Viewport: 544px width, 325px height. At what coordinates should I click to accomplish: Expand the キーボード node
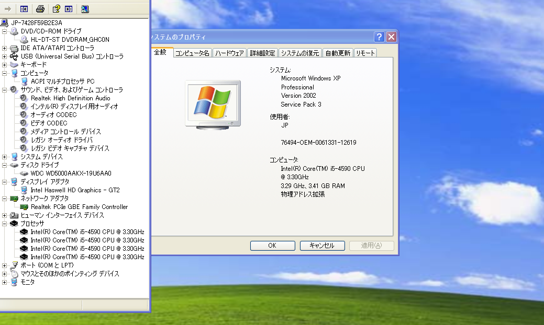tap(5, 65)
